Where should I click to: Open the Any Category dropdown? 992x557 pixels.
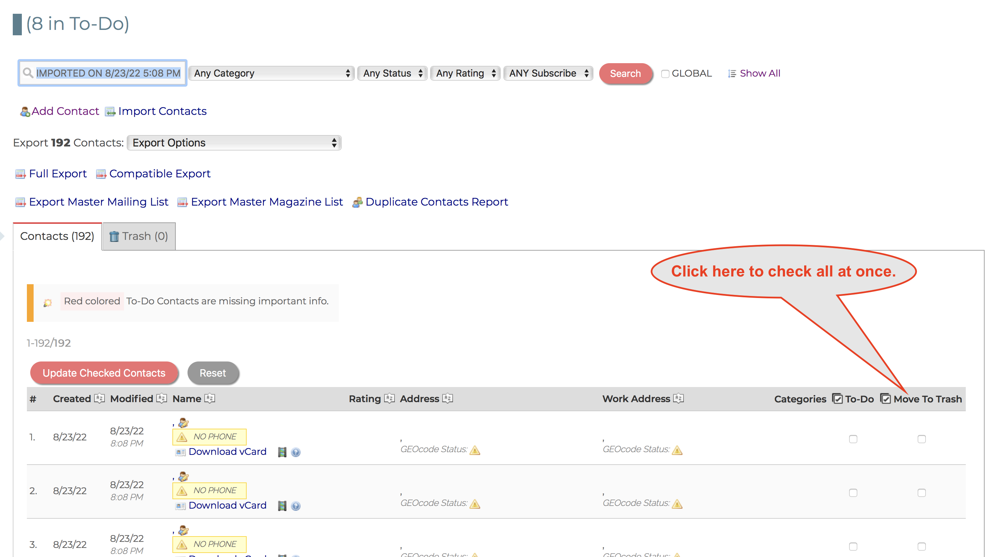tap(272, 73)
